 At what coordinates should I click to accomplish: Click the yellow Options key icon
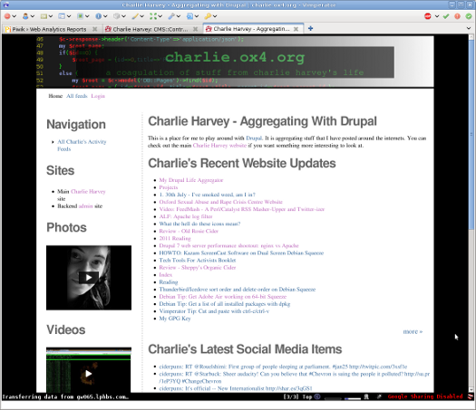[208, 16]
